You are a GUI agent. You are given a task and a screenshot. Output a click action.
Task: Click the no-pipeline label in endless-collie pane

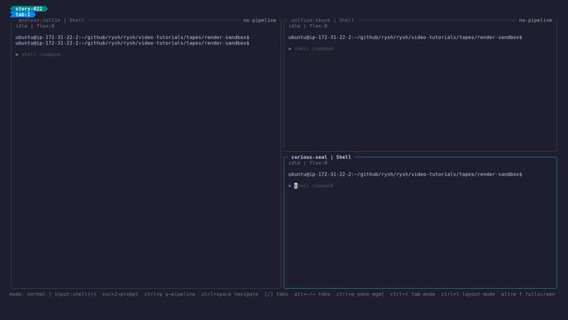tap(259, 20)
